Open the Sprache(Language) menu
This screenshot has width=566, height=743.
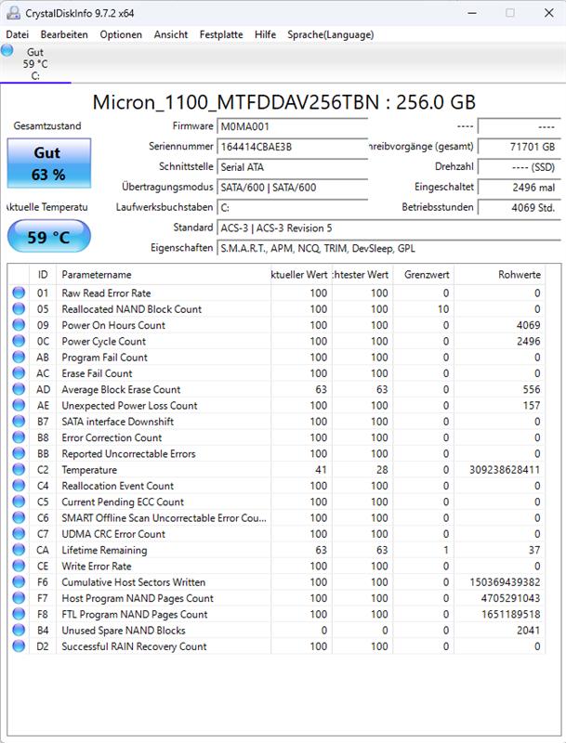point(331,34)
